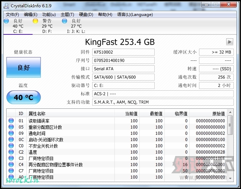Click the power on count field 256 次

tap(216, 77)
